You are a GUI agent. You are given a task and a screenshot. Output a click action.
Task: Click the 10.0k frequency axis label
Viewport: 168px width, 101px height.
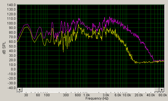click(127, 95)
